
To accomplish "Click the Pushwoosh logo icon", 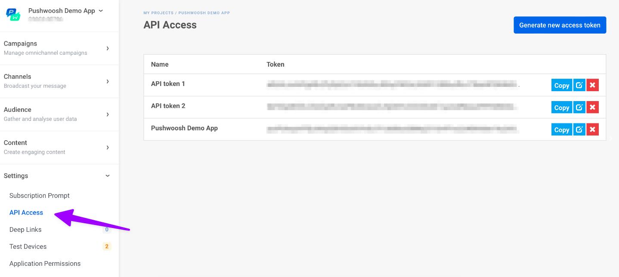I will (13, 15).
